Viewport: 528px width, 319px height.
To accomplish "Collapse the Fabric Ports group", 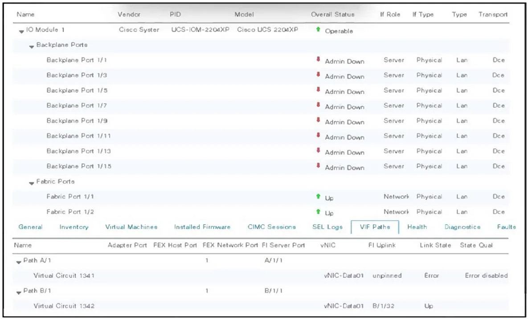I will (x=32, y=183).
